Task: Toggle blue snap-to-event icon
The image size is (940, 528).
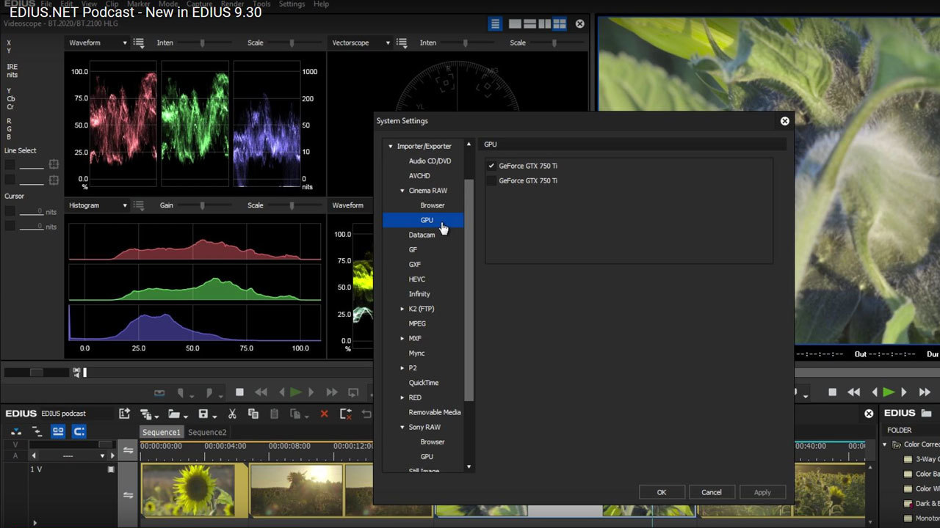Action: pyautogui.click(x=79, y=432)
